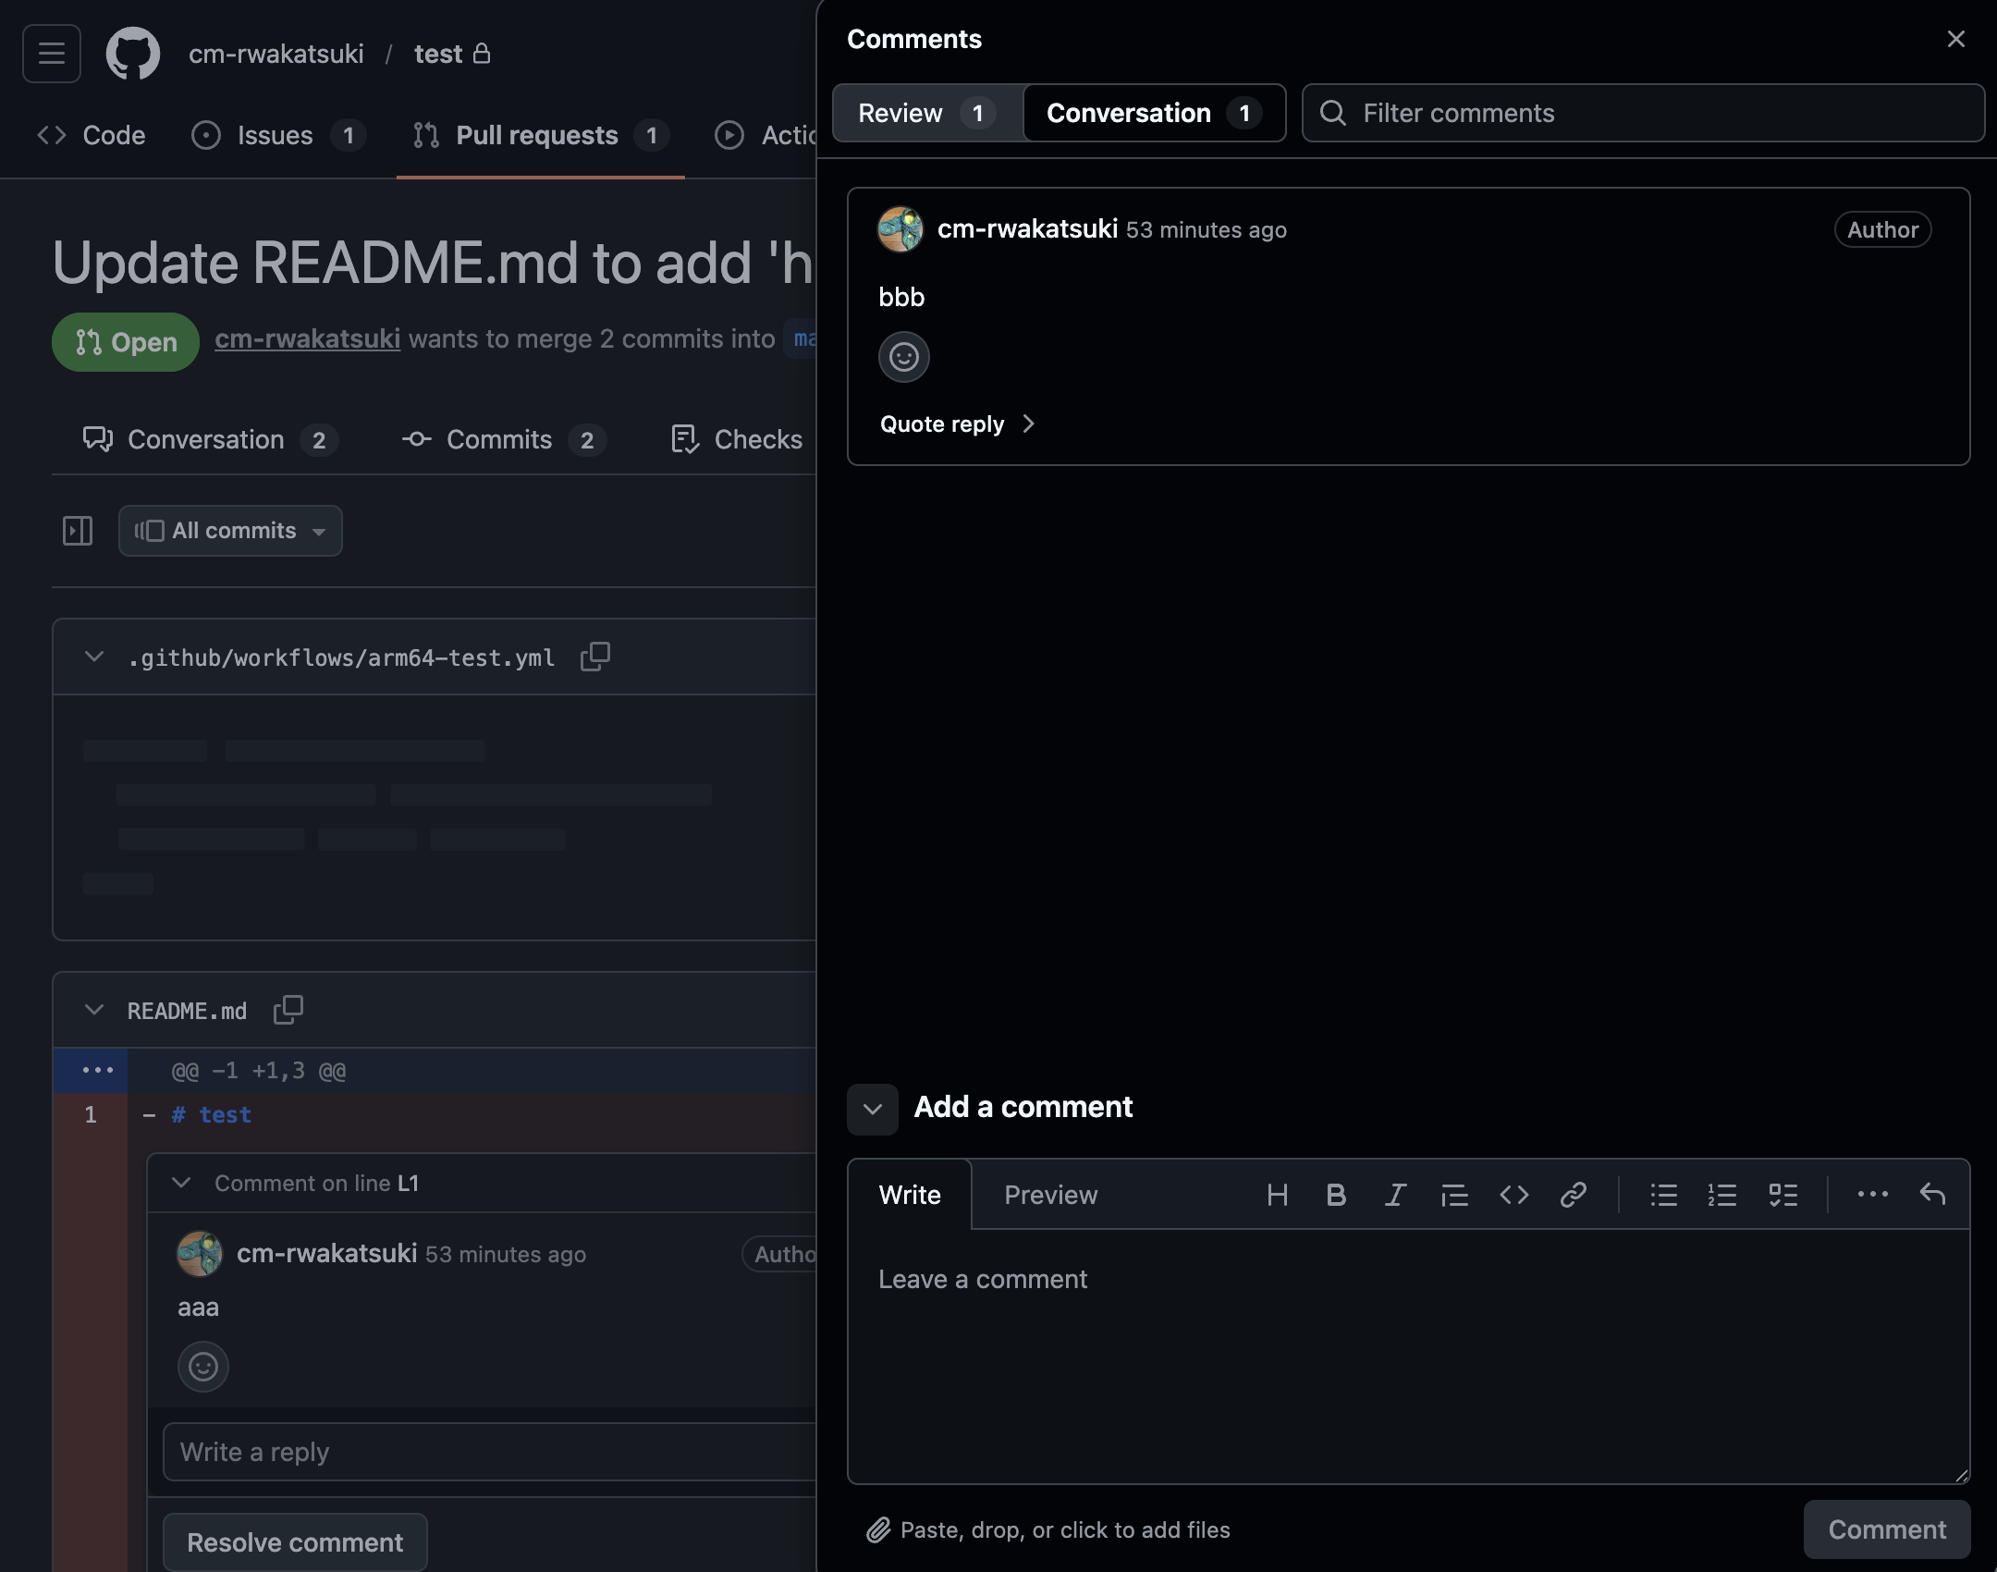Collapse the Add a comment section

pos(872,1109)
